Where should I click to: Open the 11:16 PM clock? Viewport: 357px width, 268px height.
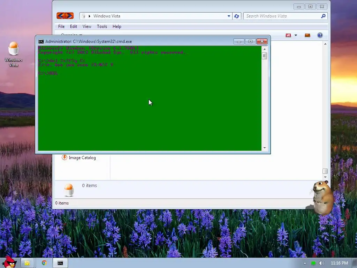[339, 263]
